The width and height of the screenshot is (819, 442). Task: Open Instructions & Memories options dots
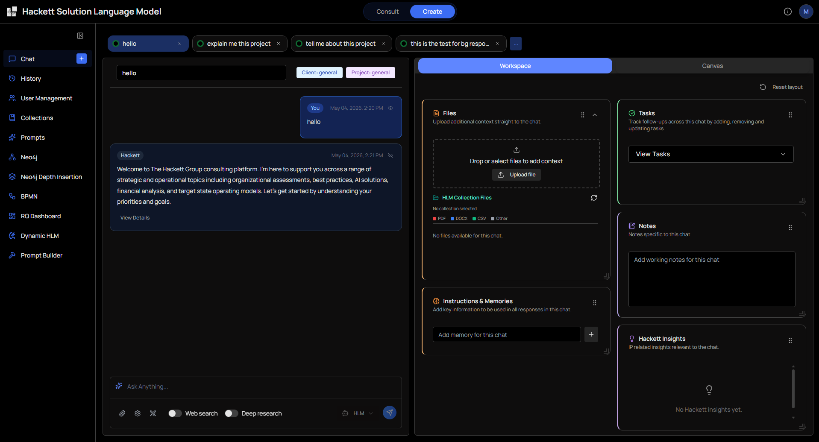(595, 303)
